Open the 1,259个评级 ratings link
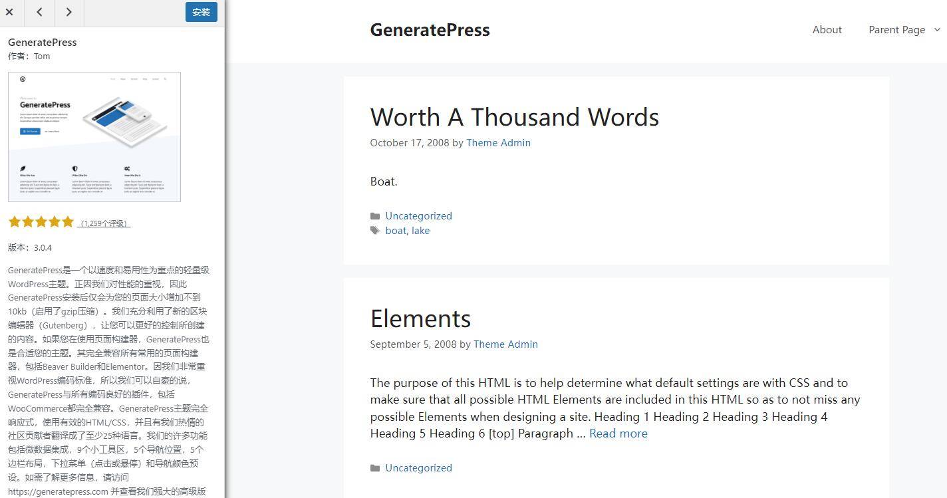Image resolution: width=947 pixels, height=498 pixels. [x=104, y=223]
